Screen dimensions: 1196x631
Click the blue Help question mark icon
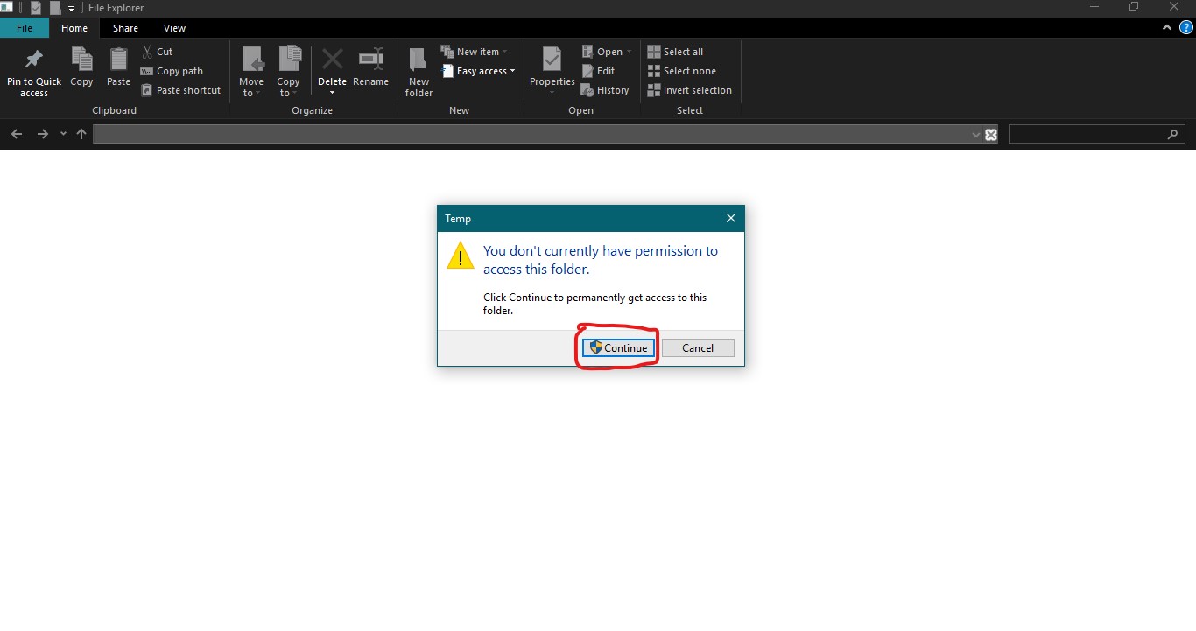click(x=1186, y=27)
